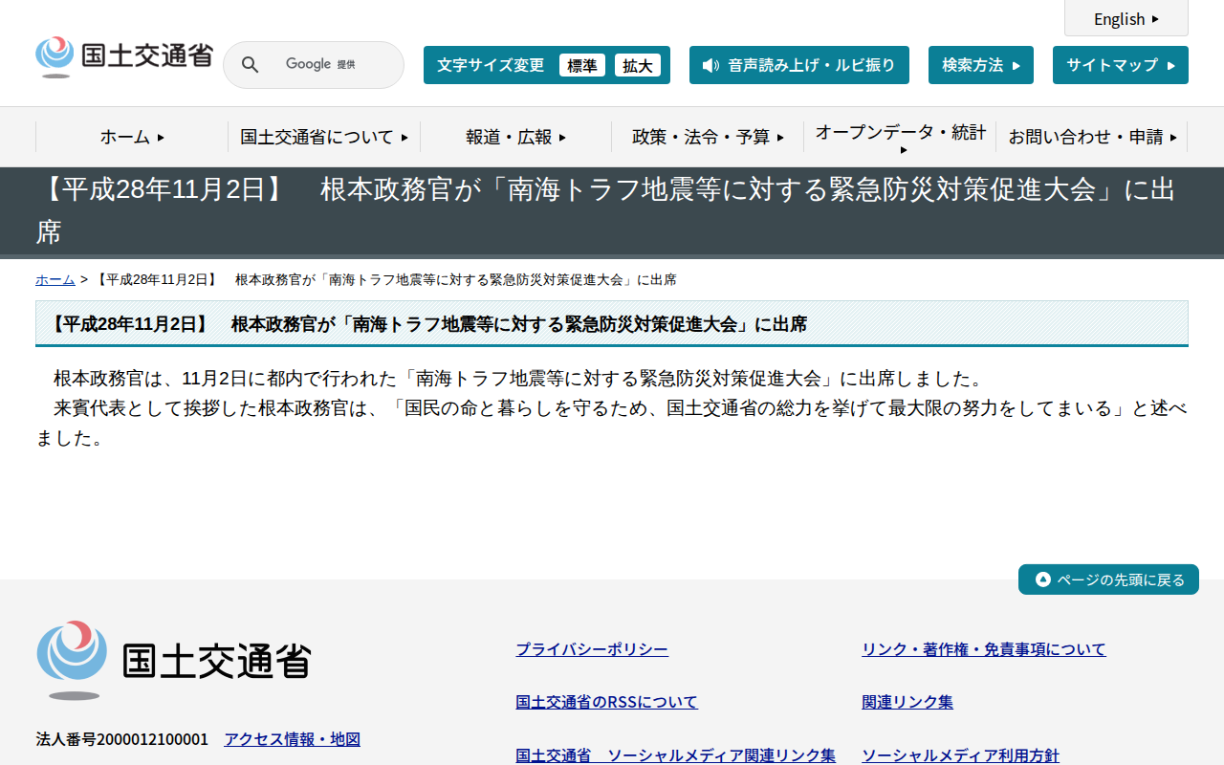Click the search magnifier icon

click(x=250, y=65)
